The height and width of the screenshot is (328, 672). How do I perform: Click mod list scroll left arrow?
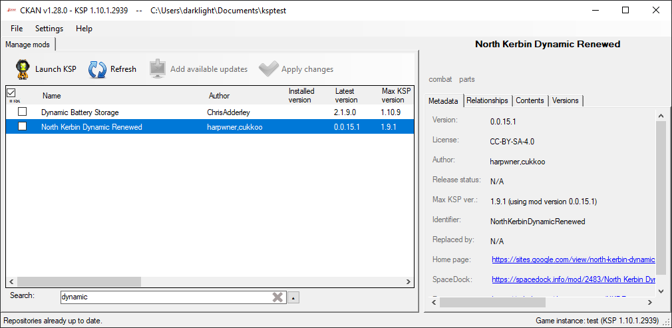[11, 281]
